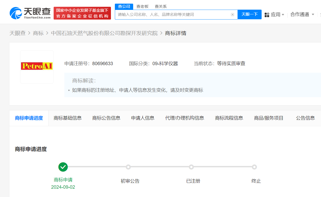
Task: Open the 商品/服务项目 tab
Action: point(269,118)
